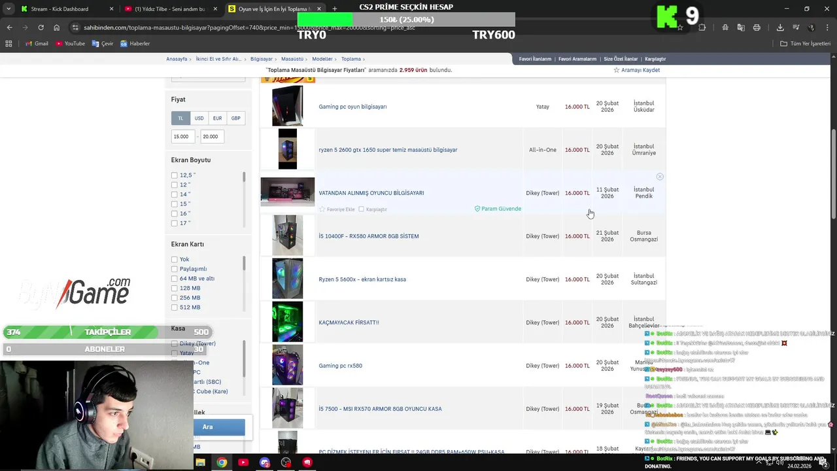Open the Karşılaştır menu item
The height and width of the screenshot is (471, 837).
coord(655,59)
